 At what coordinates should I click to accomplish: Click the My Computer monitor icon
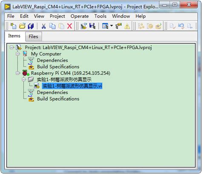click(25, 54)
